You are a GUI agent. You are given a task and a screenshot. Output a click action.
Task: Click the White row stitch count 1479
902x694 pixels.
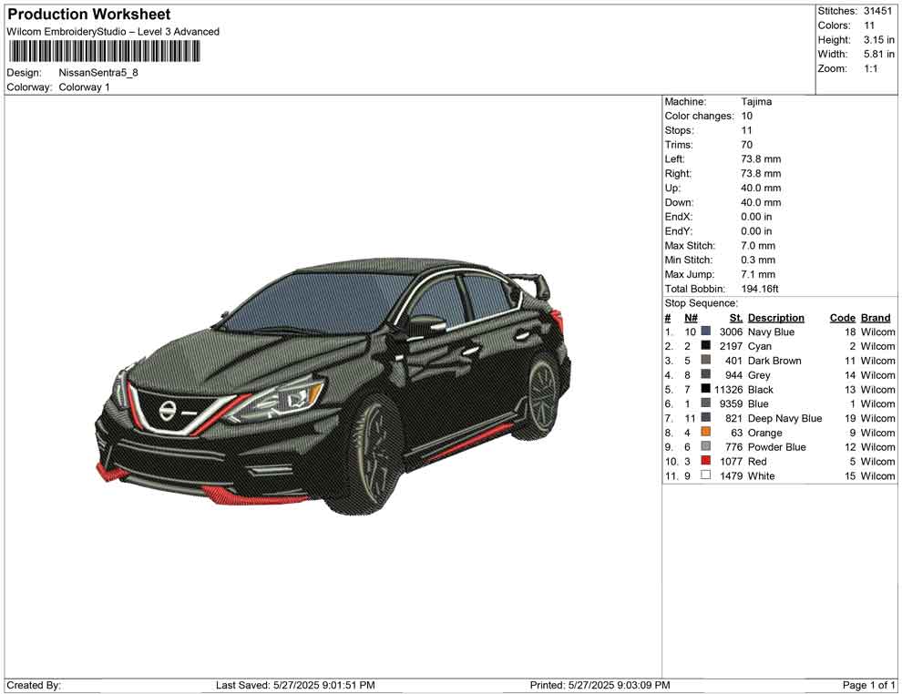(731, 475)
